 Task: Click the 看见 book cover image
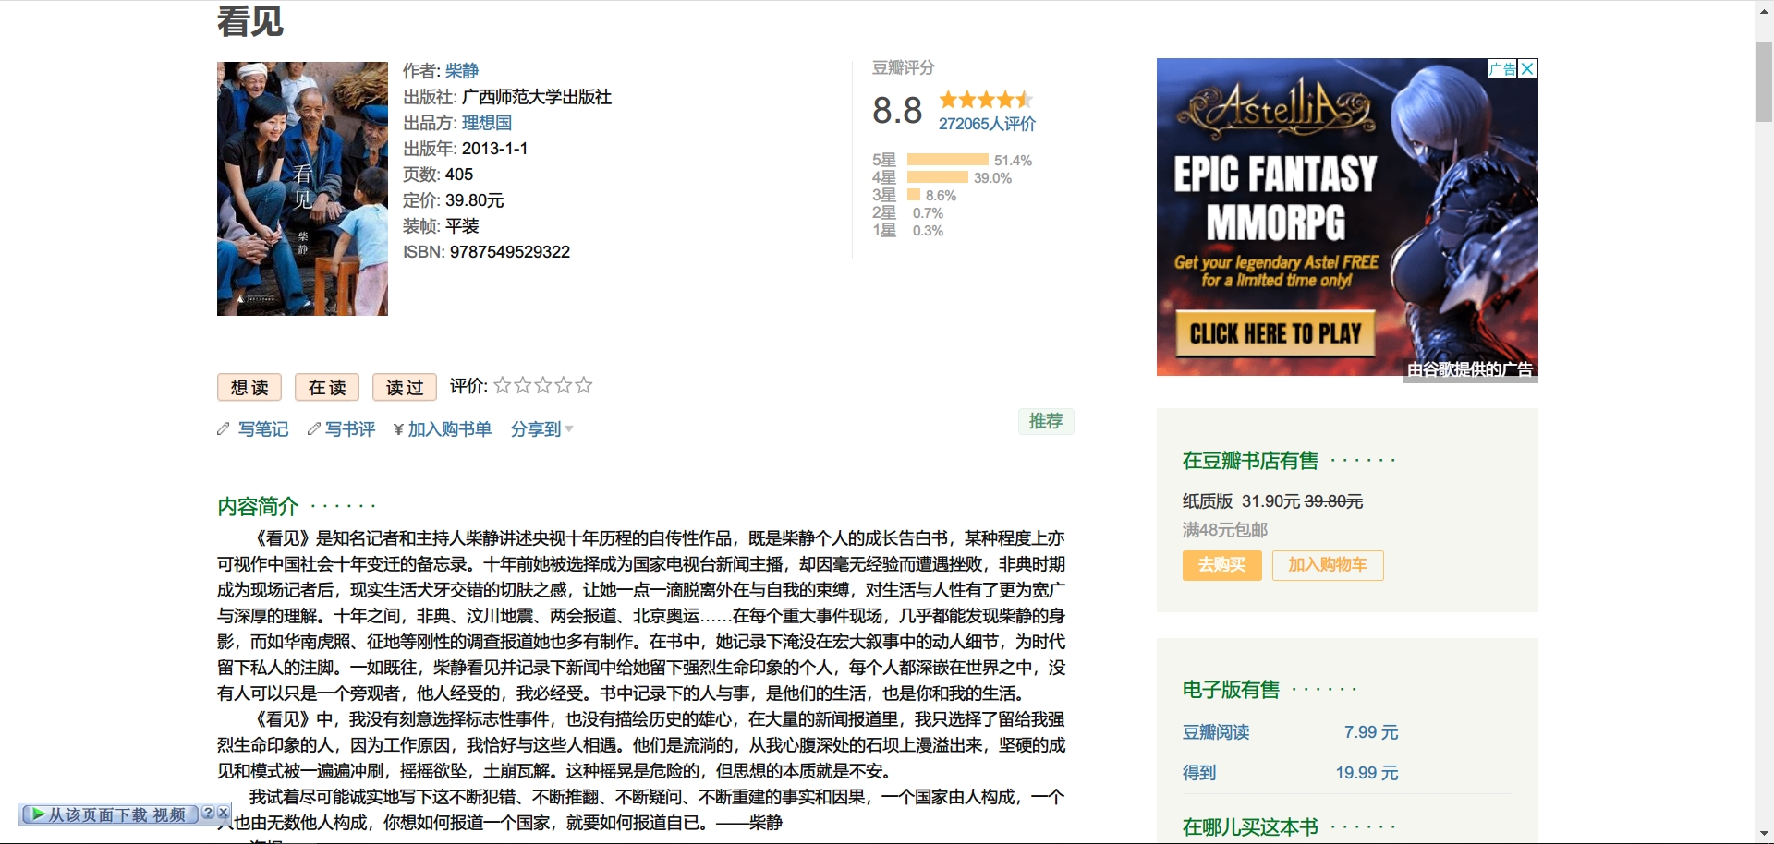tap(302, 189)
